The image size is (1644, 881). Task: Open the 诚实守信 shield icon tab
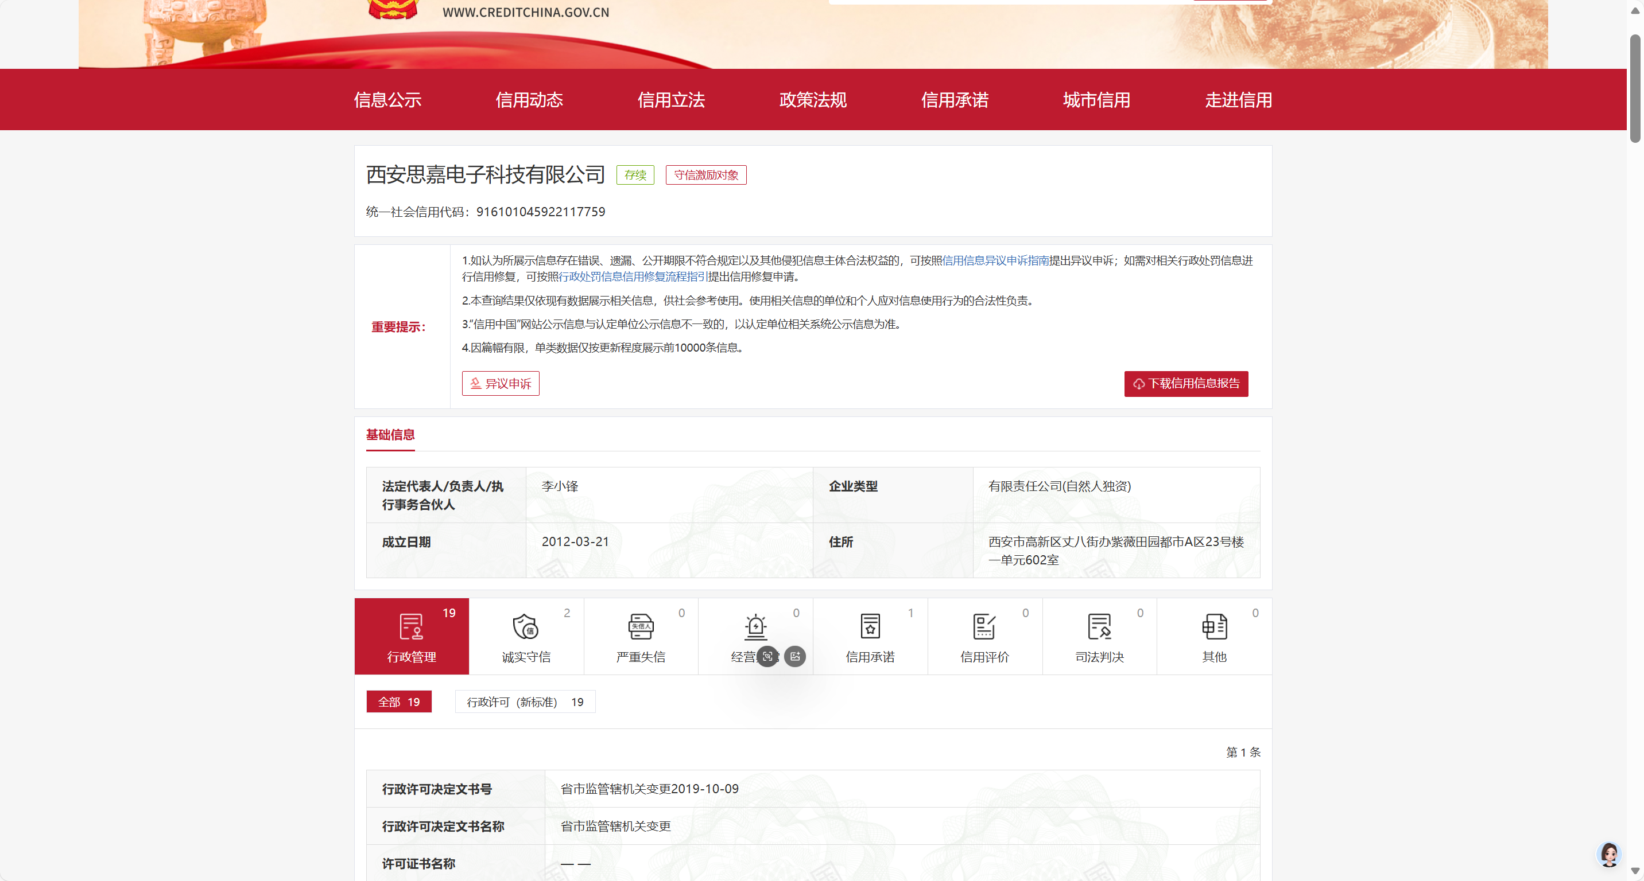coord(525,627)
